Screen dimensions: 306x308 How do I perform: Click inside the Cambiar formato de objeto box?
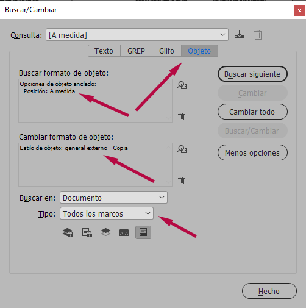tap(95, 165)
